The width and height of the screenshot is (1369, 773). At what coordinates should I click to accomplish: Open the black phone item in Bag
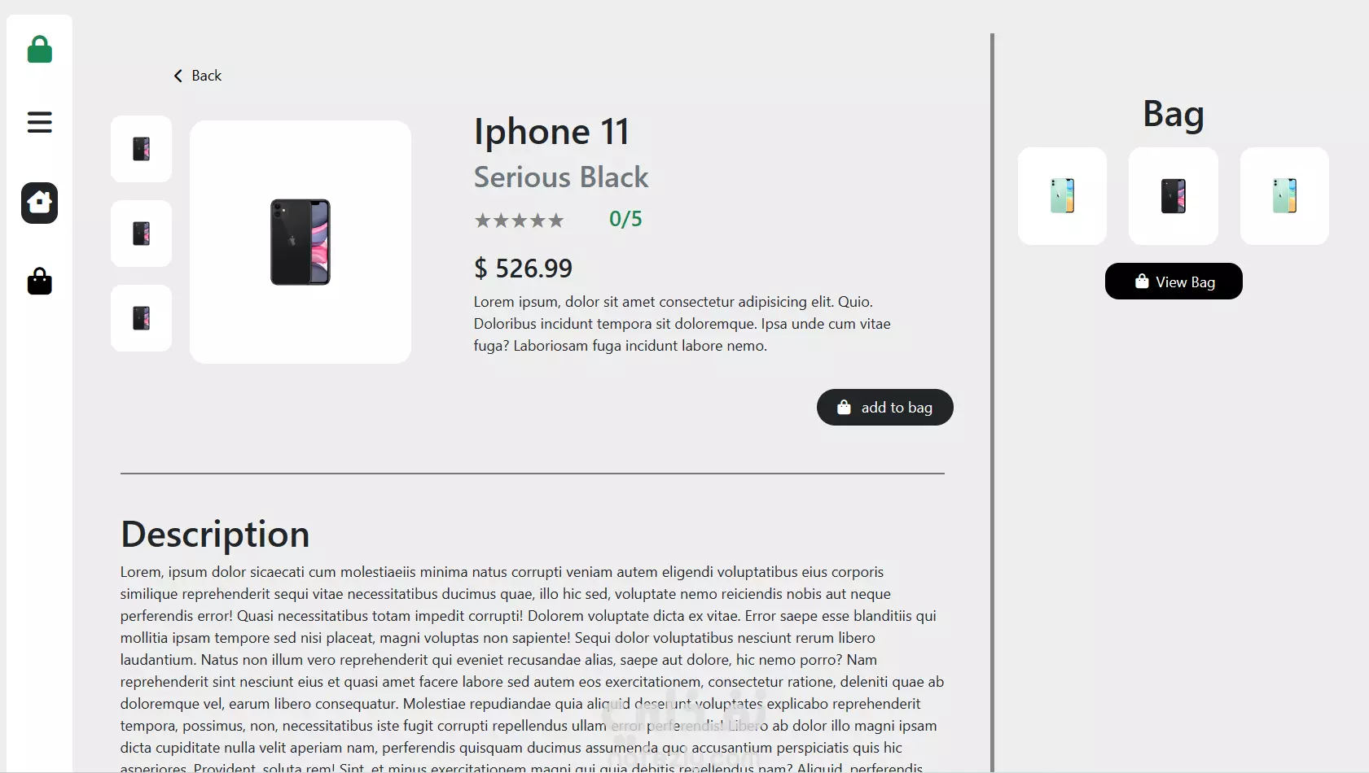[1174, 196]
